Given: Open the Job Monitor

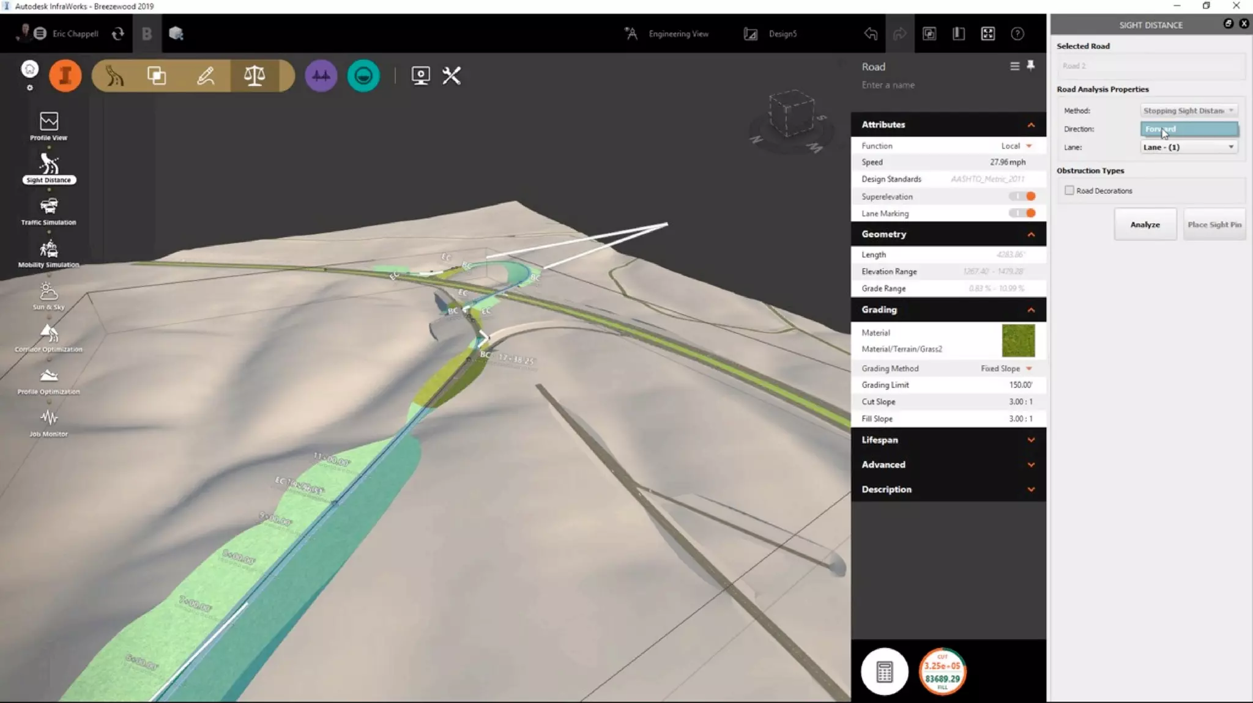Looking at the screenshot, I should pyautogui.click(x=49, y=422).
